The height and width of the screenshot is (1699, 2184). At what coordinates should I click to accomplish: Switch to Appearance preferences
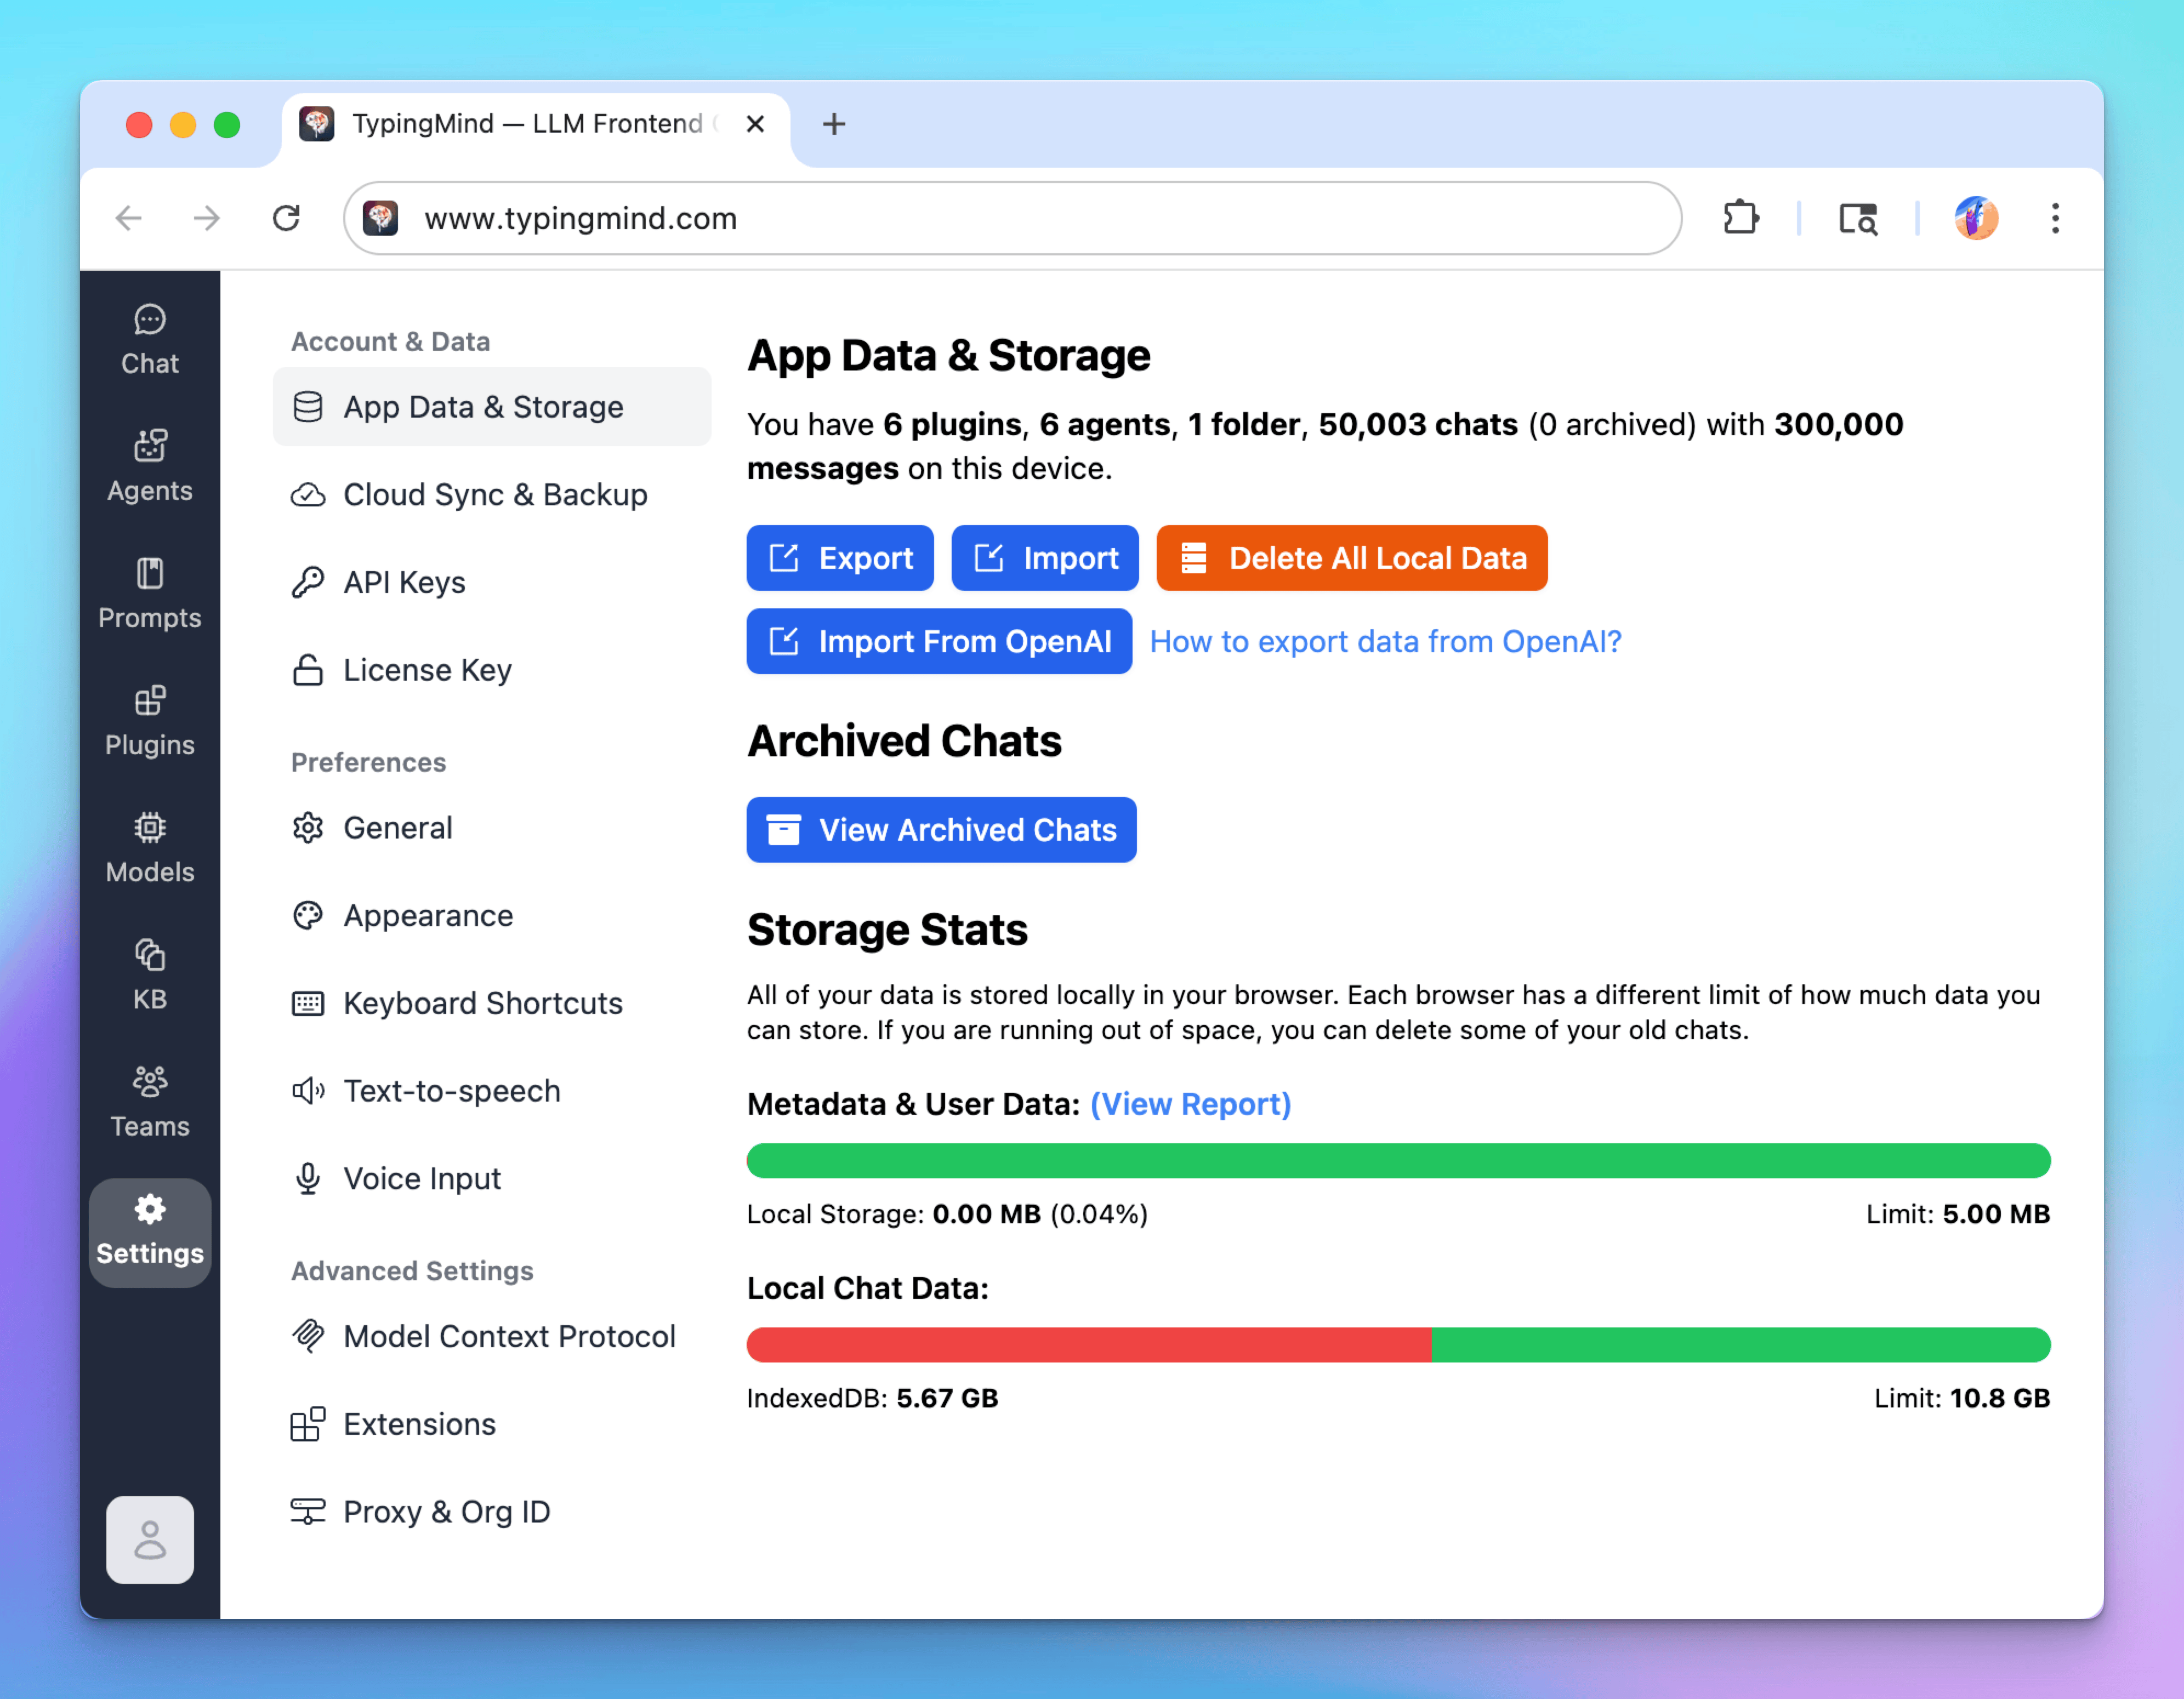[x=428, y=915]
